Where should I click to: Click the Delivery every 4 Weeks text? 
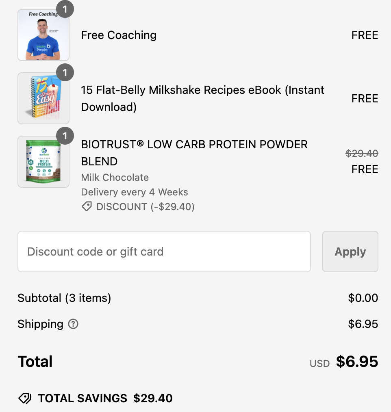135,192
